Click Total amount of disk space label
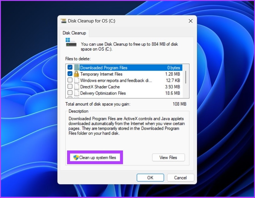 [98, 104]
